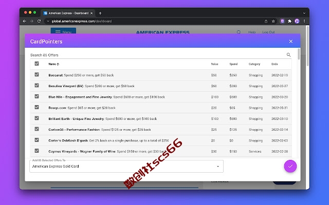The height and width of the screenshot is (205, 329).
Task: Click the $125 spend cell
Action: [233, 130]
